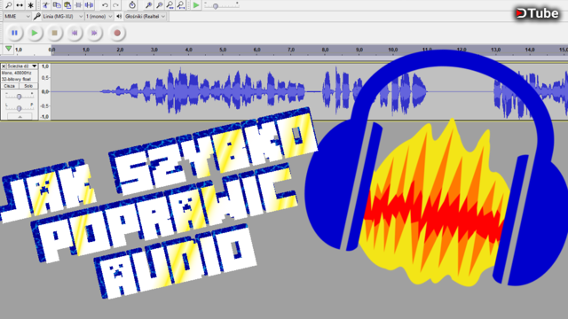This screenshot has width=568, height=319.
Task: Click the Paste icon
Action: tap(67, 5)
